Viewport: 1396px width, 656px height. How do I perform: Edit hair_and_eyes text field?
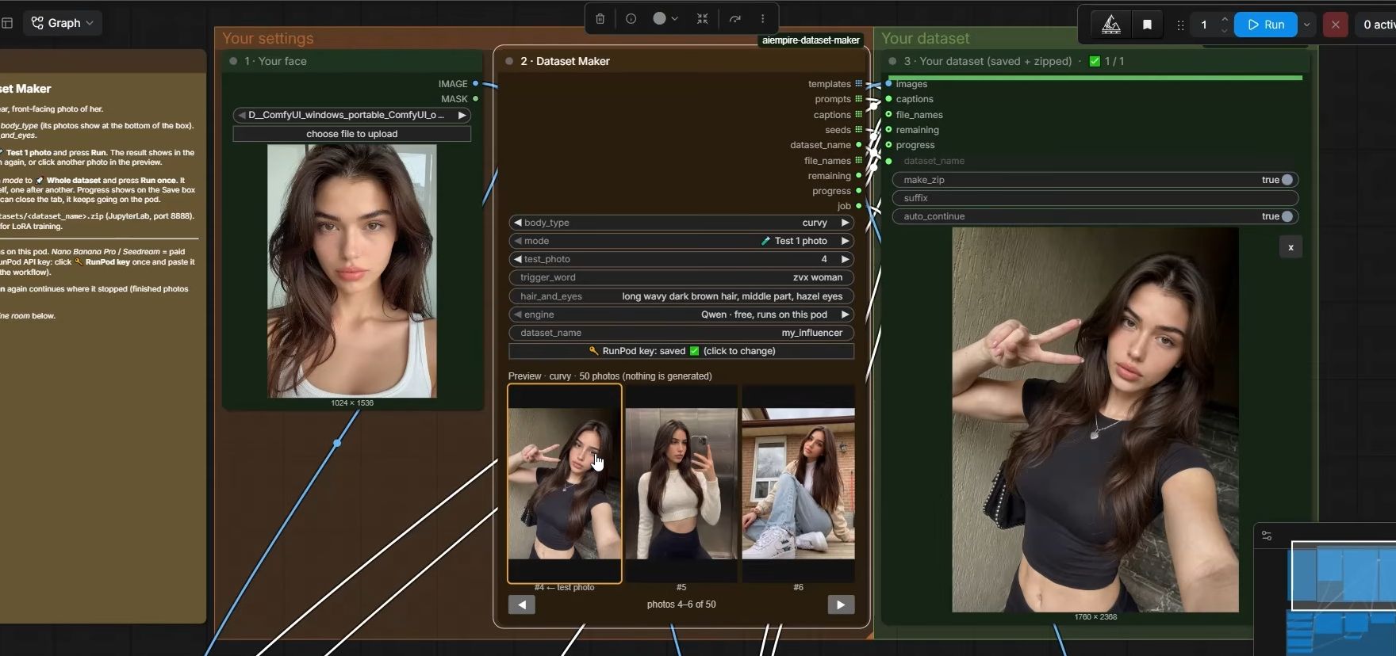click(681, 296)
